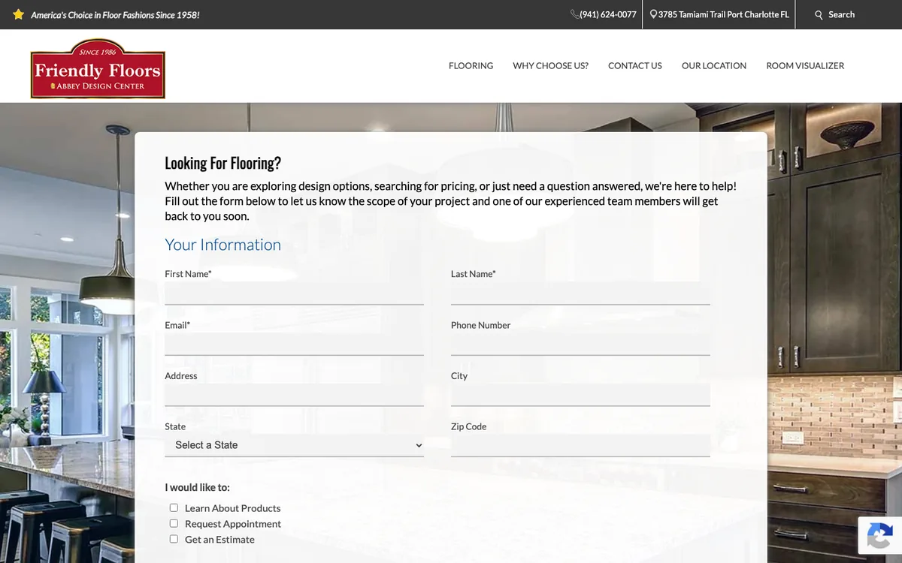
Task: Select the City input field
Action: pyautogui.click(x=580, y=395)
